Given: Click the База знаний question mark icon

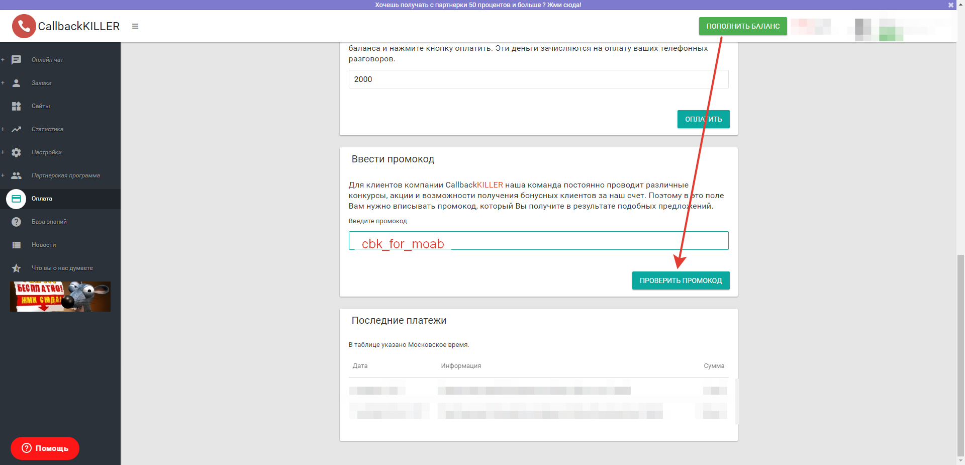Looking at the screenshot, I should tap(16, 222).
